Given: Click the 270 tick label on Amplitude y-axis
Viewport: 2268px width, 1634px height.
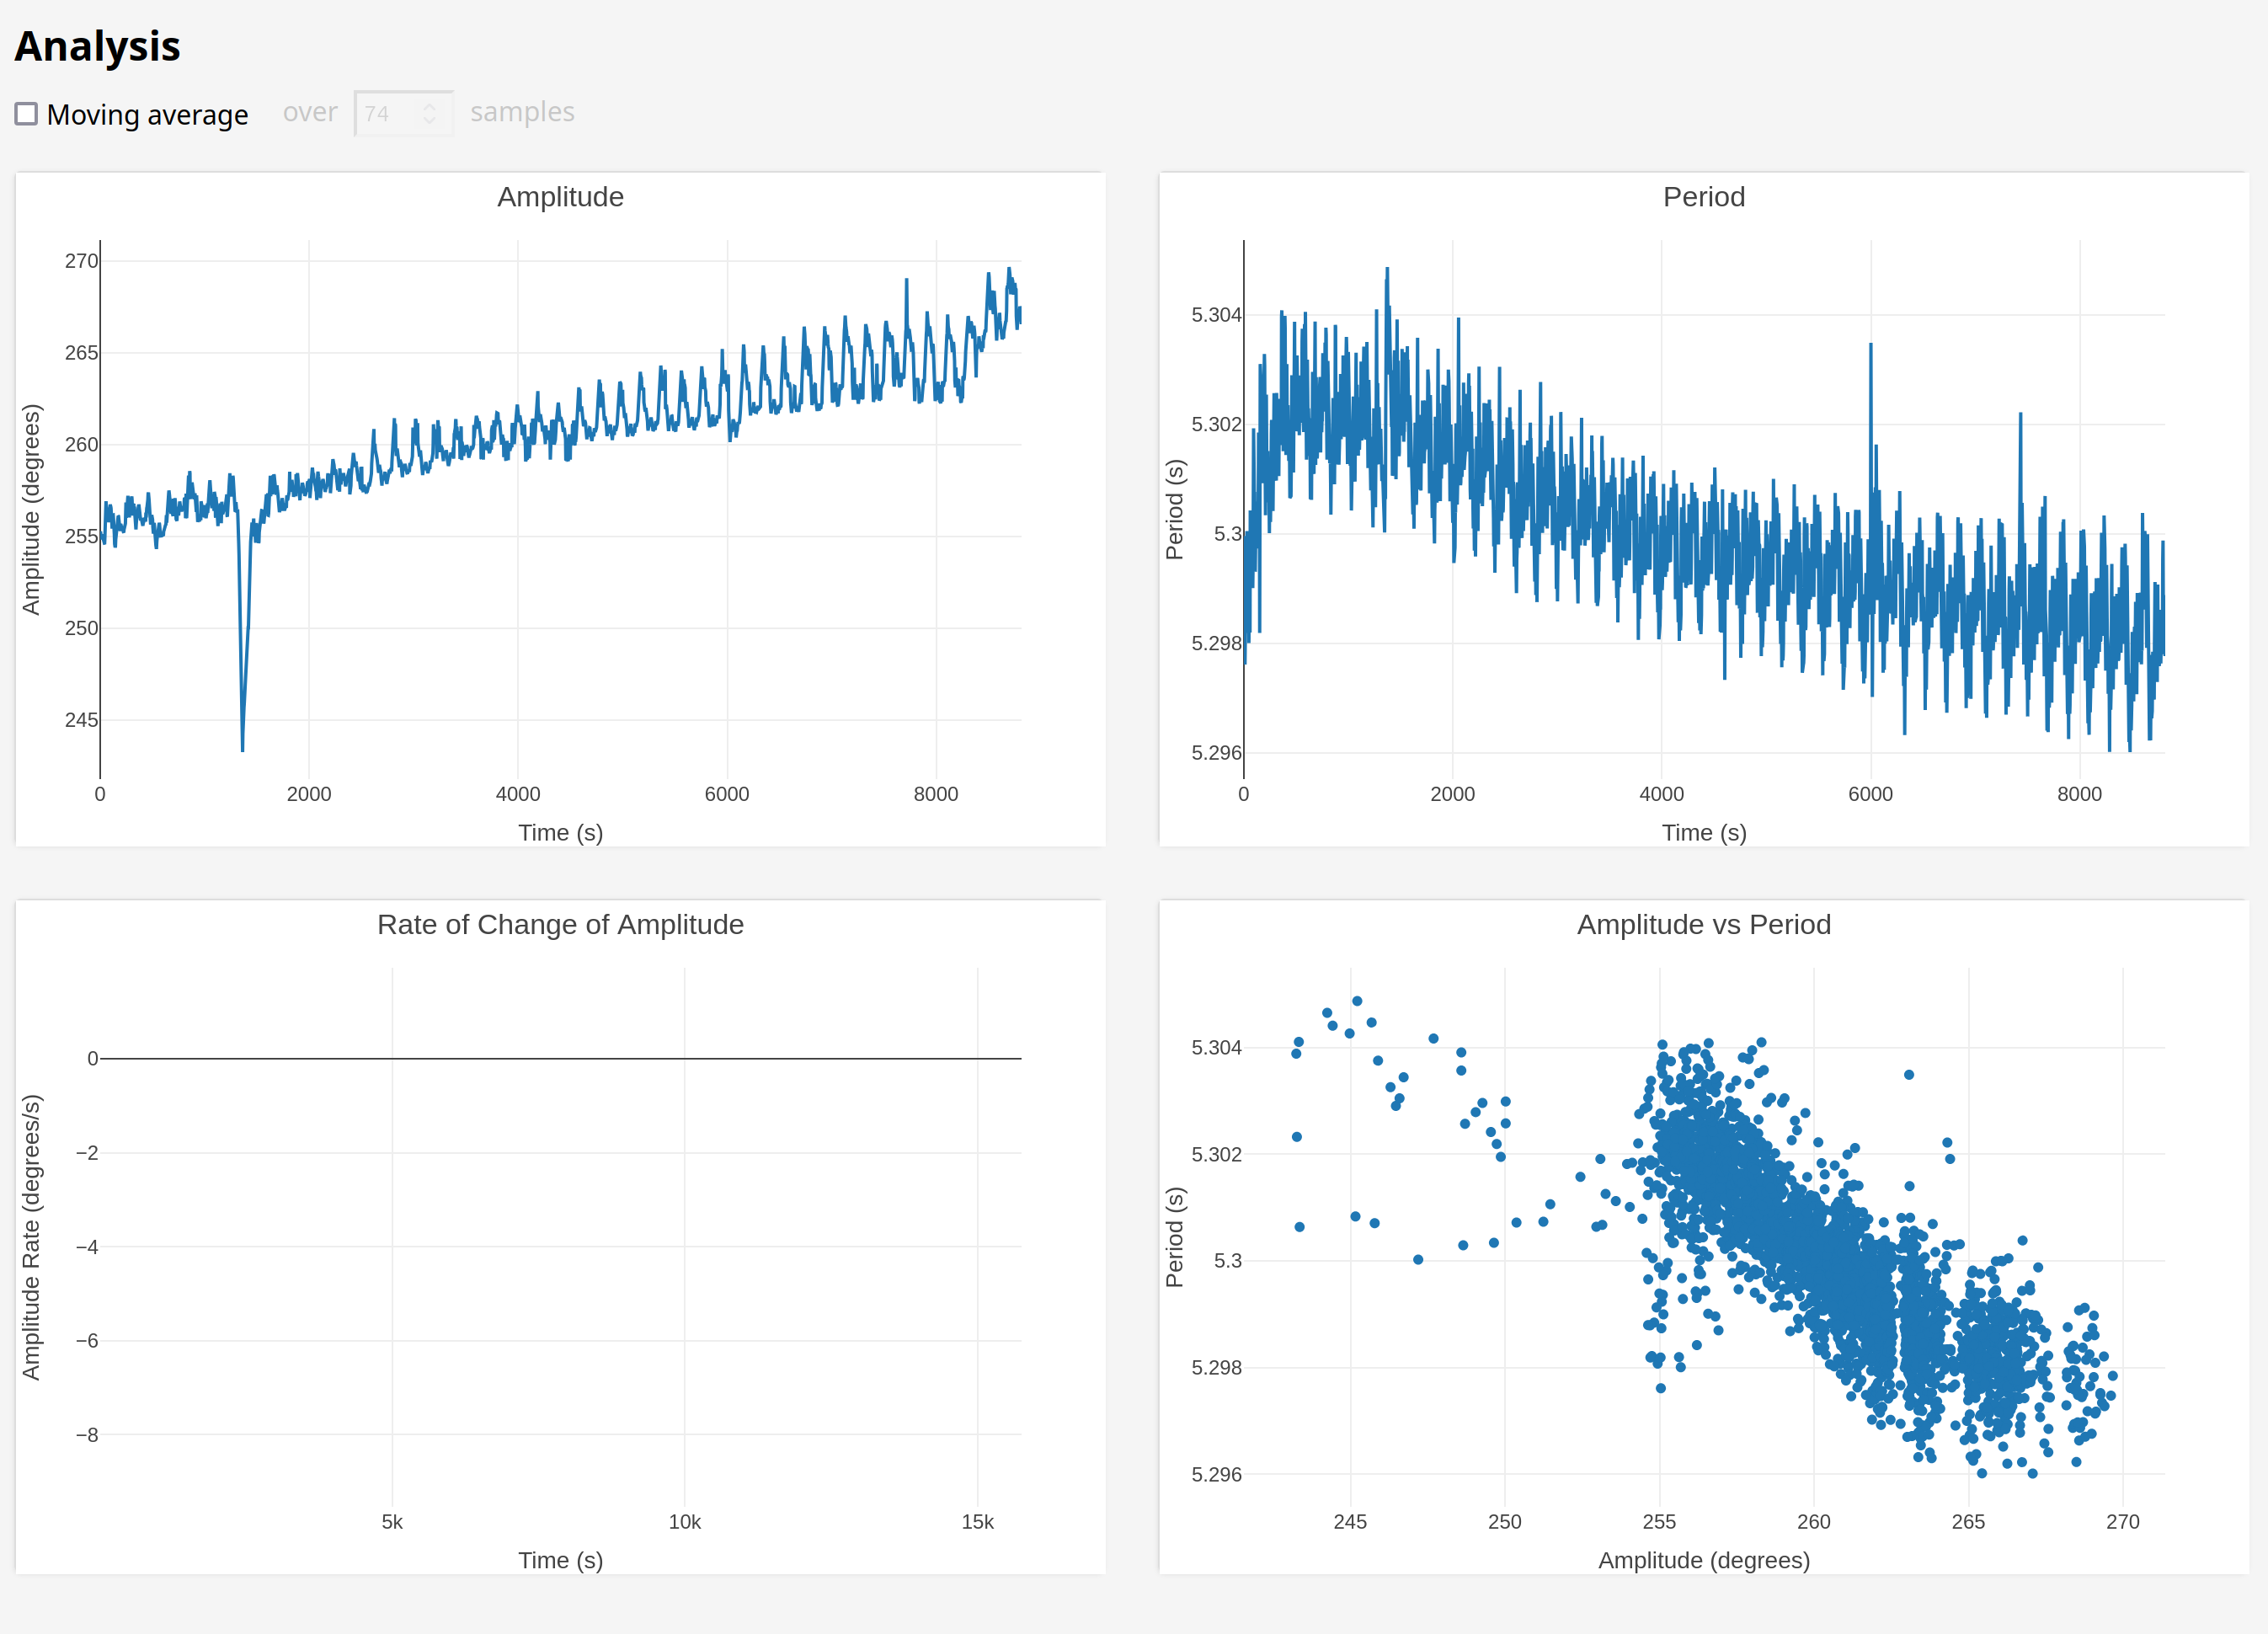Looking at the screenshot, I should pos(81,261).
